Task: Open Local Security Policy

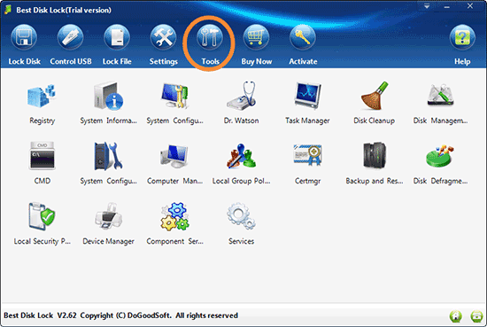Action: pos(42,224)
